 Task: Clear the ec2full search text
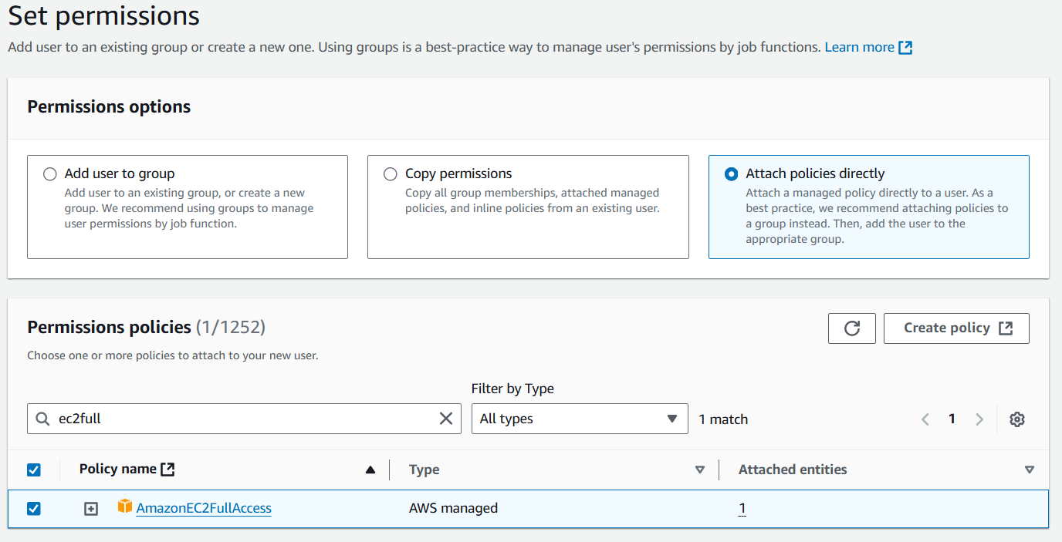[x=446, y=419]
